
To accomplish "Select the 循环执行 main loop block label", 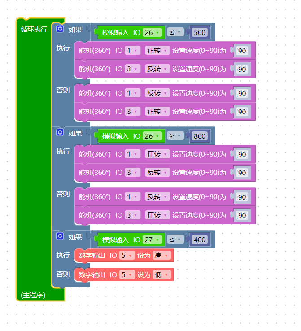I will (x=34, y=29).
